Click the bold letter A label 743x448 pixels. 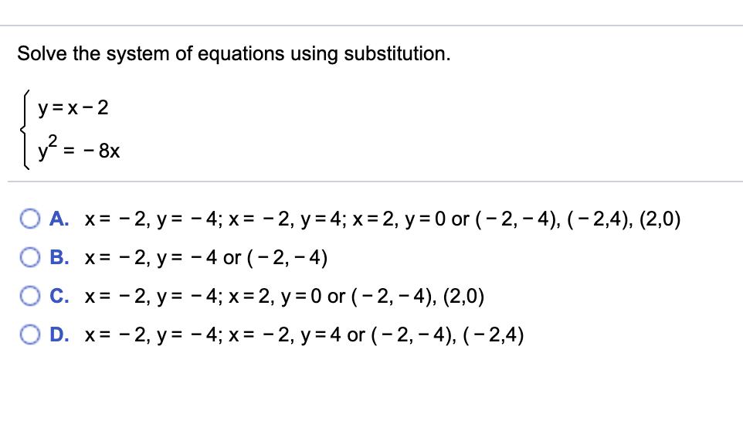click(57, 219)
